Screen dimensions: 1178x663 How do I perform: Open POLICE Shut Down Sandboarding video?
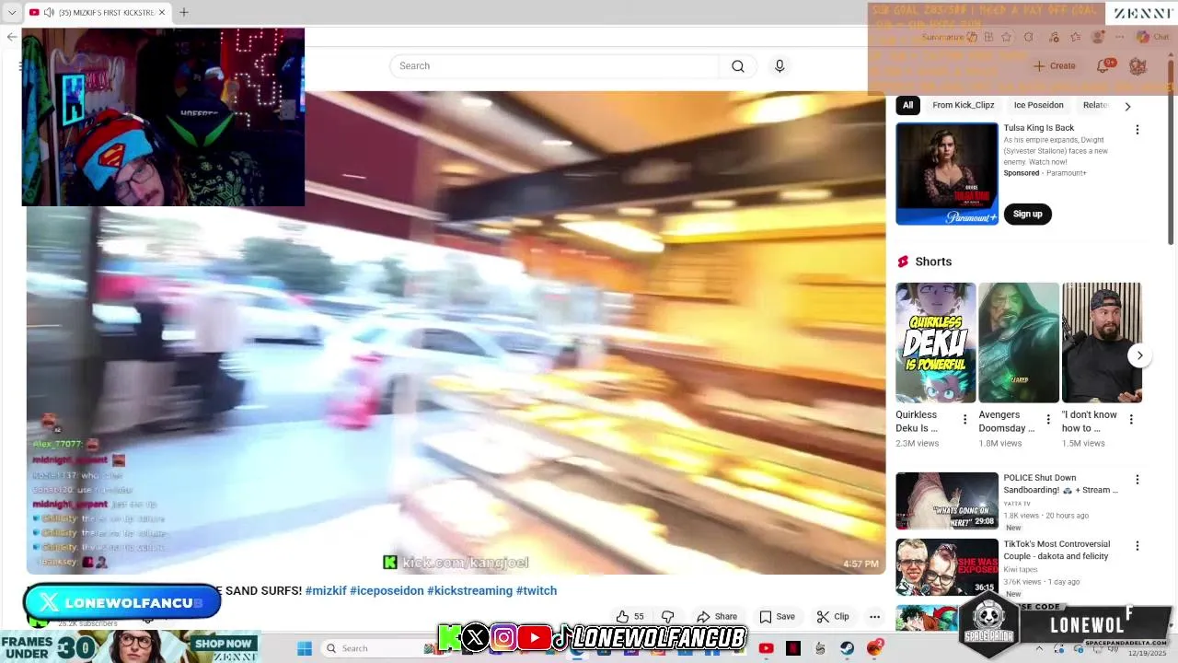946,501
